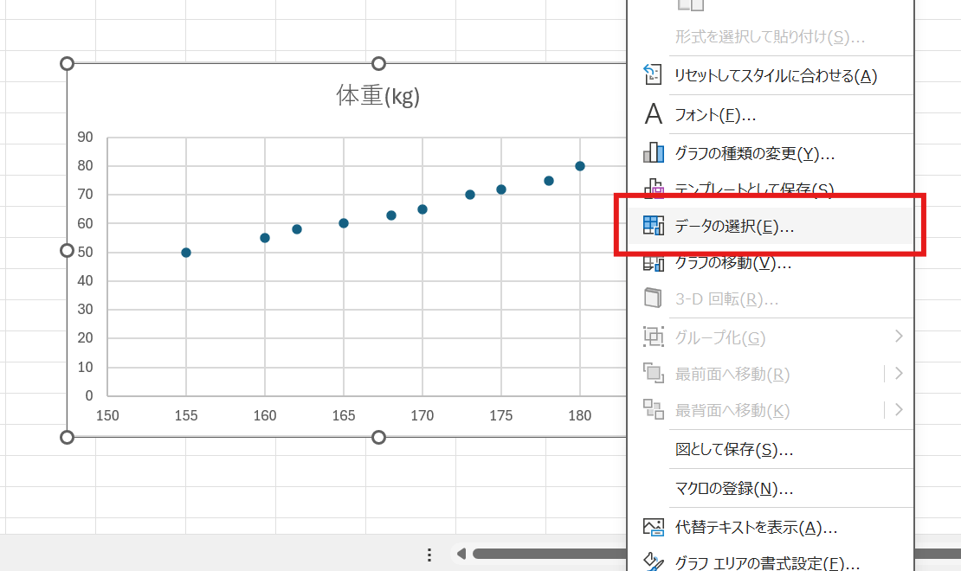Click the フォント (Font) icon in context menu
Image resolution: width=961 pixels, height=571 pixels.
[x=654, y=114]
